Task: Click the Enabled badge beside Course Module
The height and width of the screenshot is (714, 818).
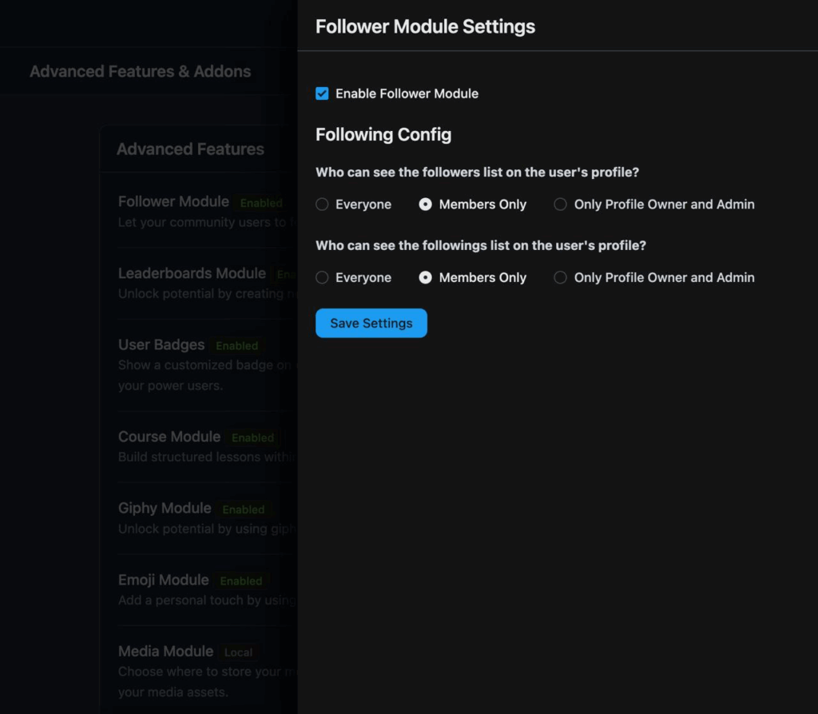Action: coord(253,438)
